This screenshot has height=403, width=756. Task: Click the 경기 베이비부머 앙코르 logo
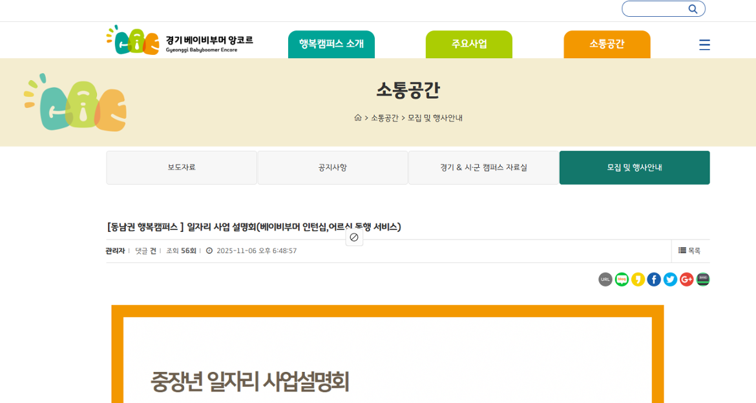tap(176, 39)
